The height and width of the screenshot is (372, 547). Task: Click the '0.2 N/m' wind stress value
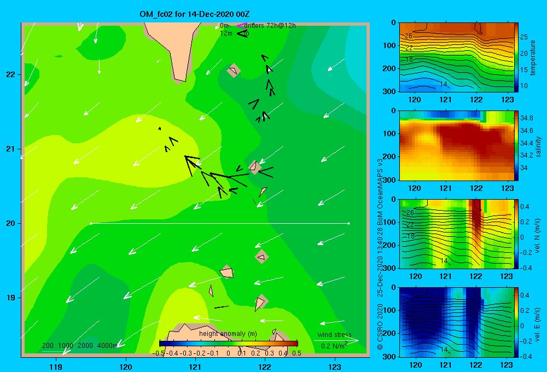pyautogui.click(x=333, y=346)
